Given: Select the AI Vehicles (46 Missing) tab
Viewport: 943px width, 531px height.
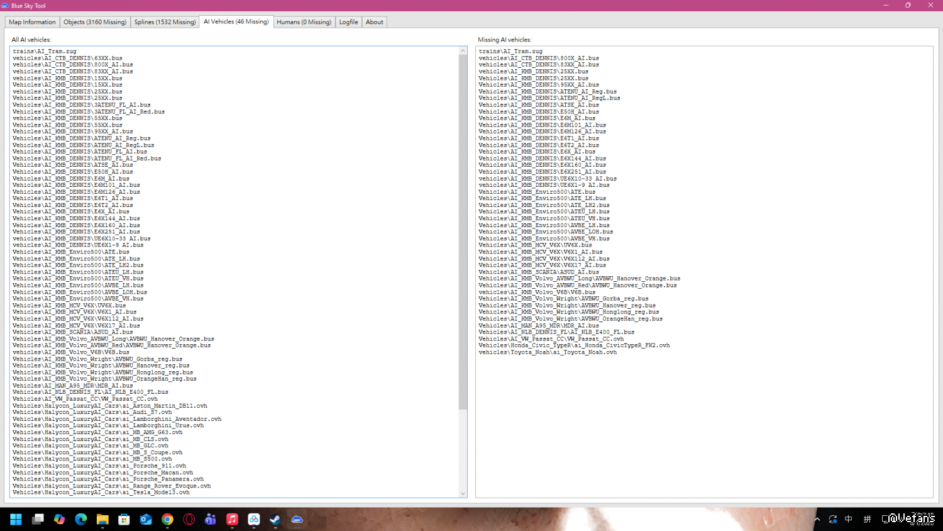Looking at the screenshot, I should click(236, 21).
